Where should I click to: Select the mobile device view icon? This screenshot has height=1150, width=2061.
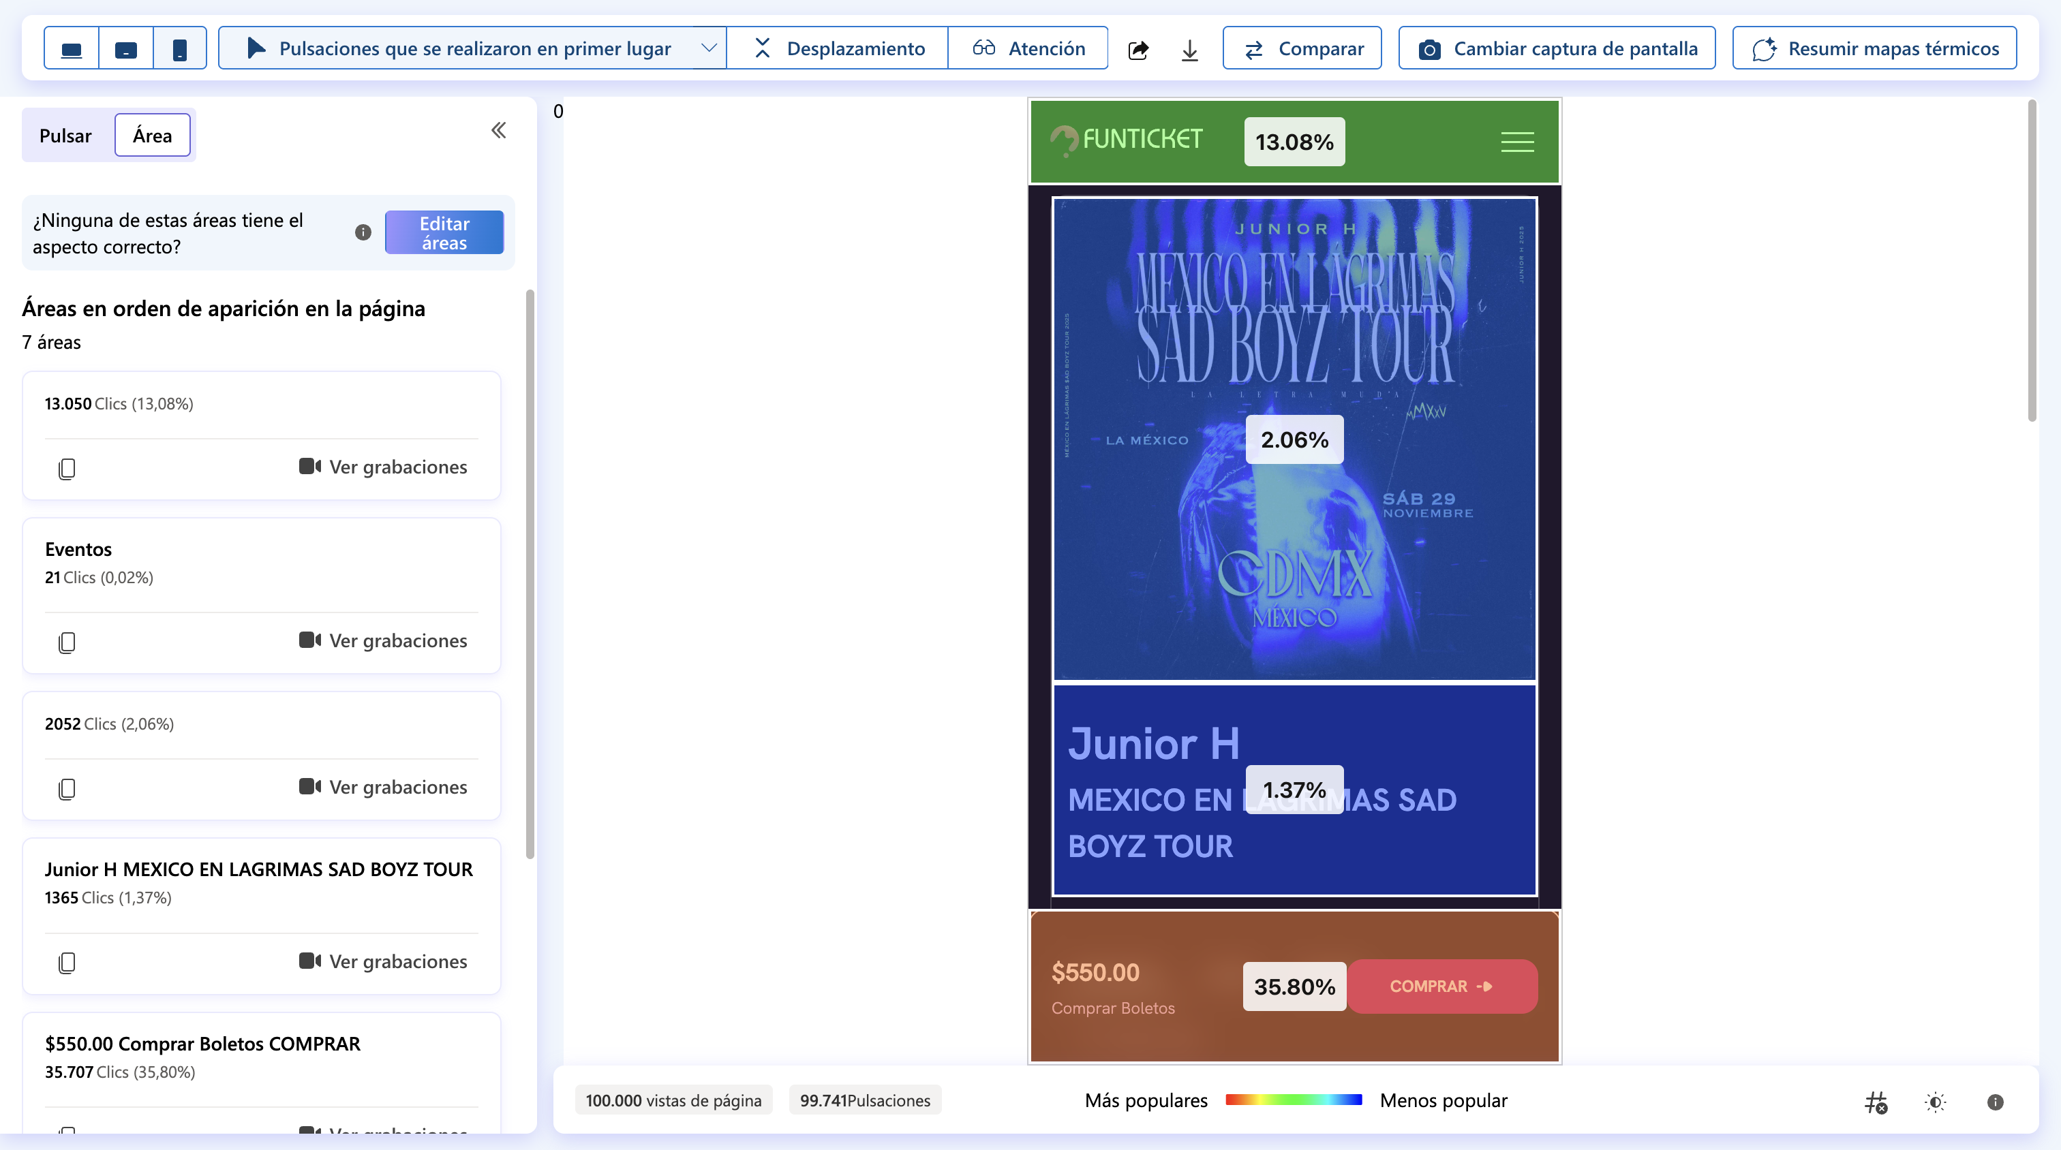180,48
